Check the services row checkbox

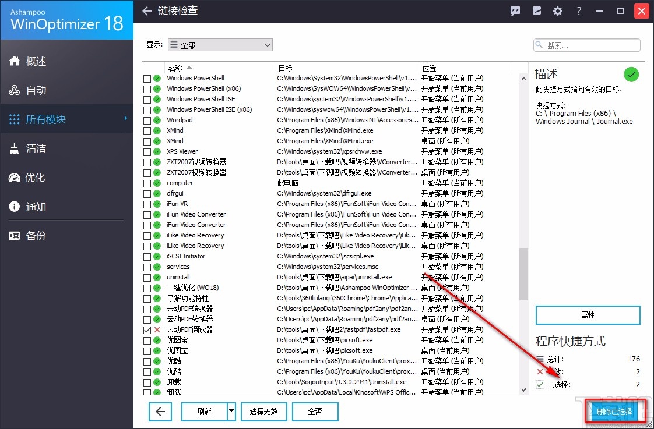147,267
